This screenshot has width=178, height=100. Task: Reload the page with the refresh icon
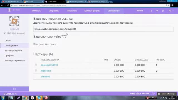coord(8,5)
